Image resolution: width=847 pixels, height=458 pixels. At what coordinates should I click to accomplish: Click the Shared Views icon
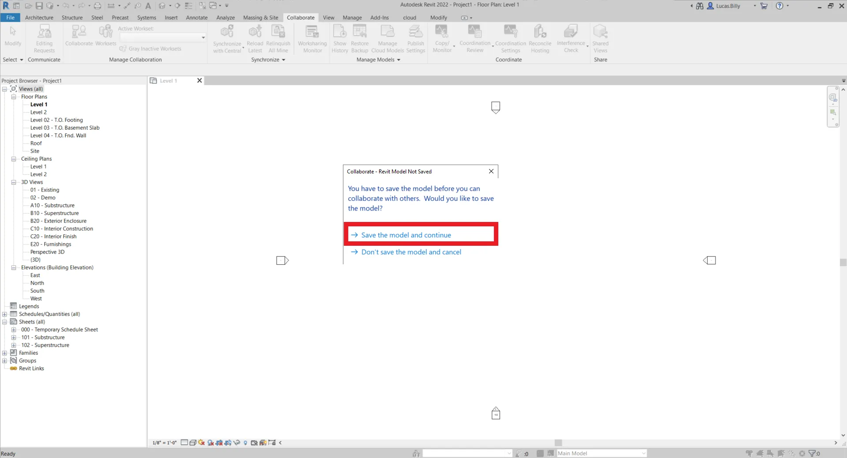click(x=600, y=32)
